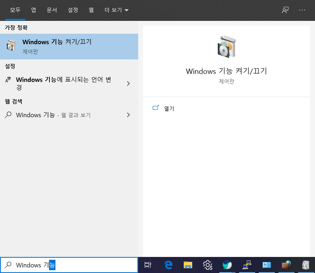
Task: Open the firewall globe icon on taskbar
Action: tap(286, 265)
